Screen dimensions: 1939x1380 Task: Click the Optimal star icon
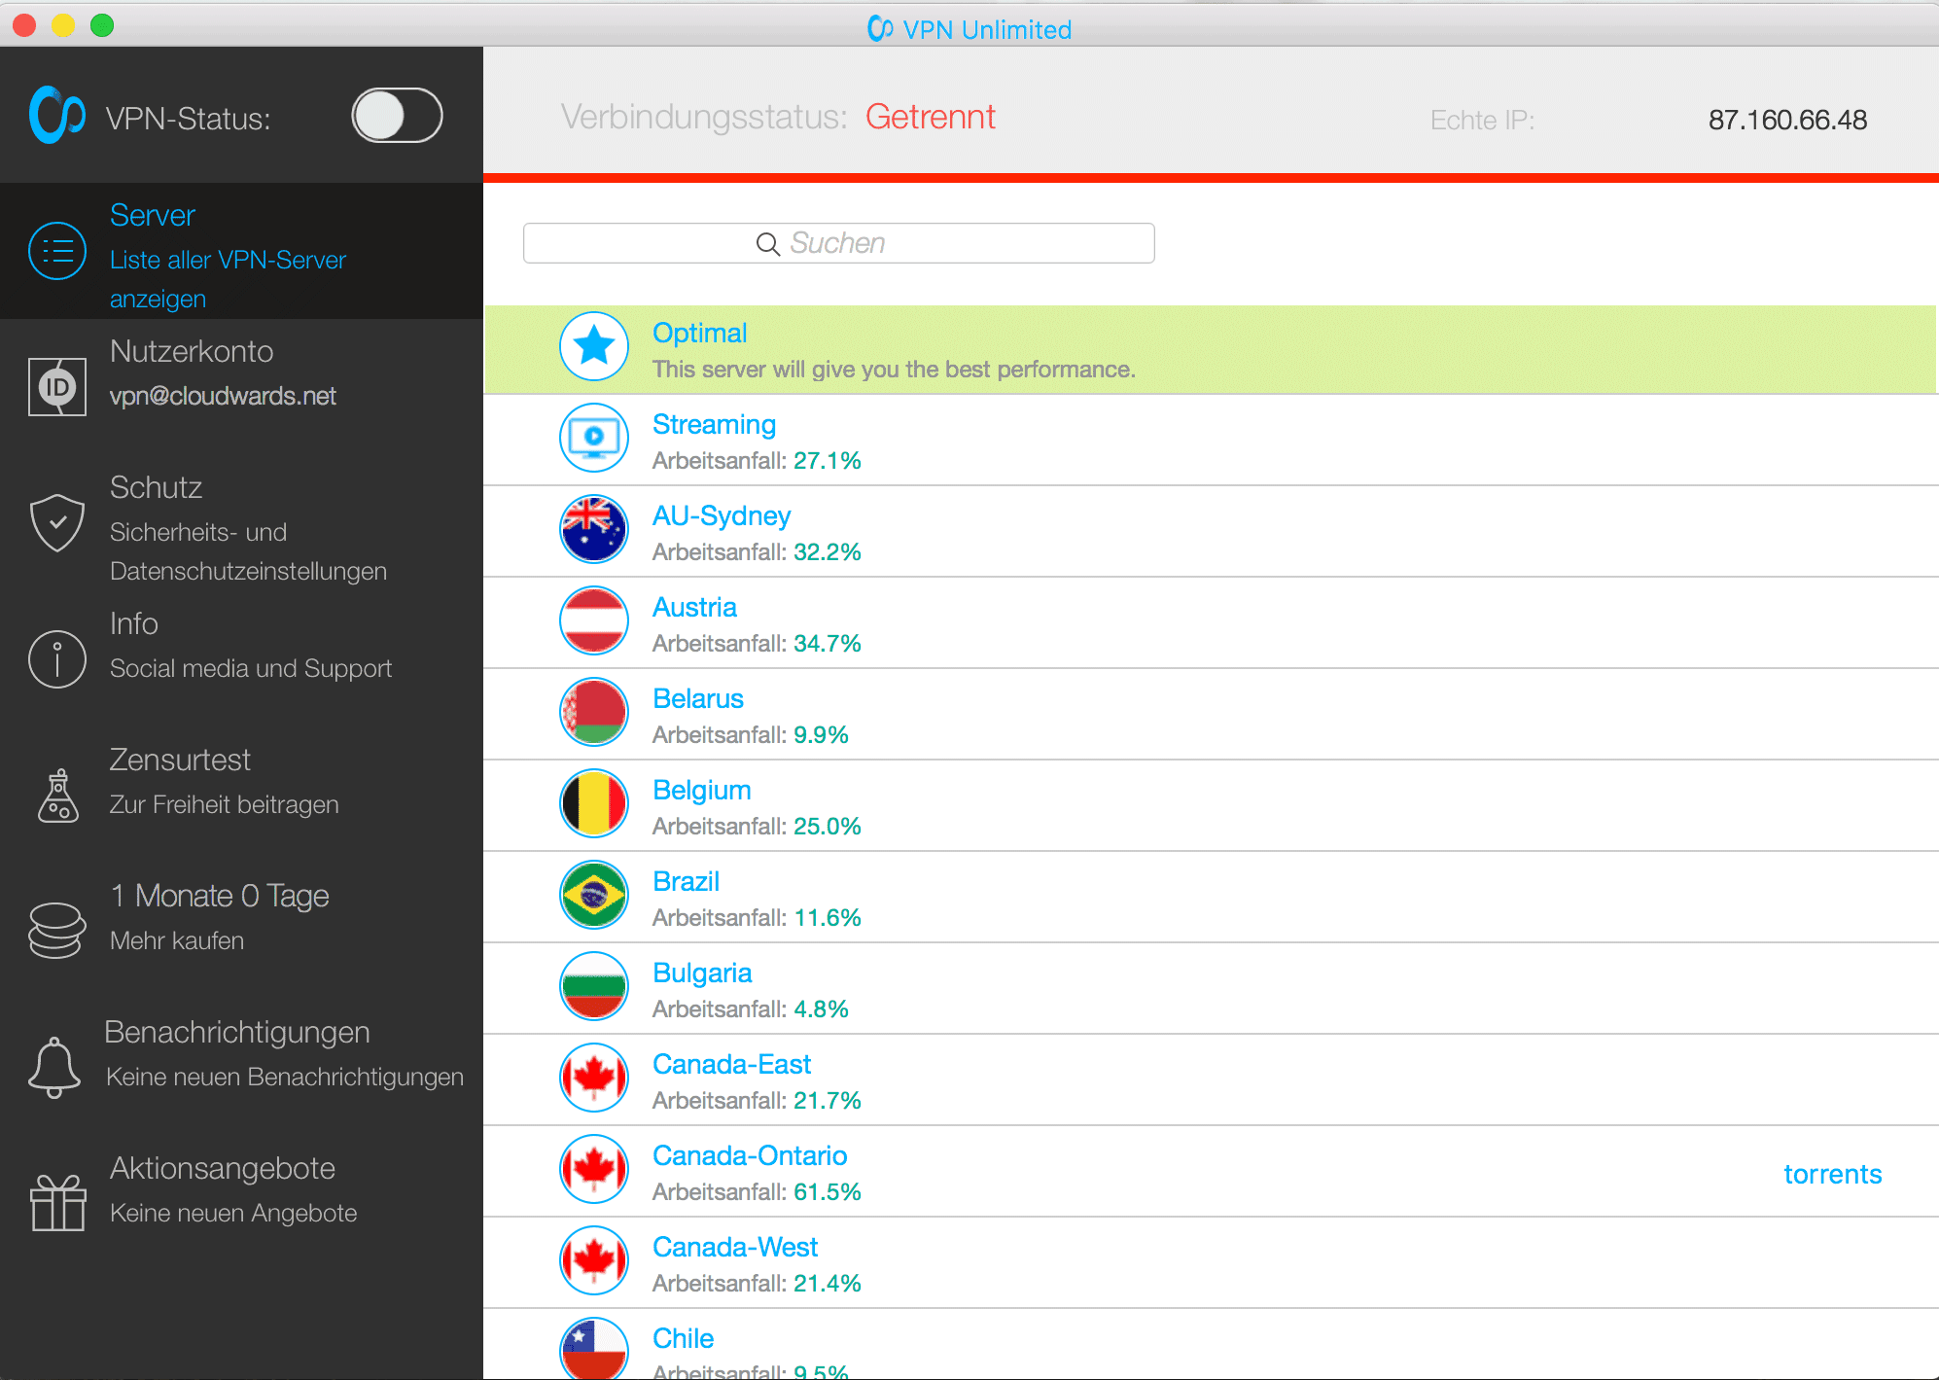594,346
